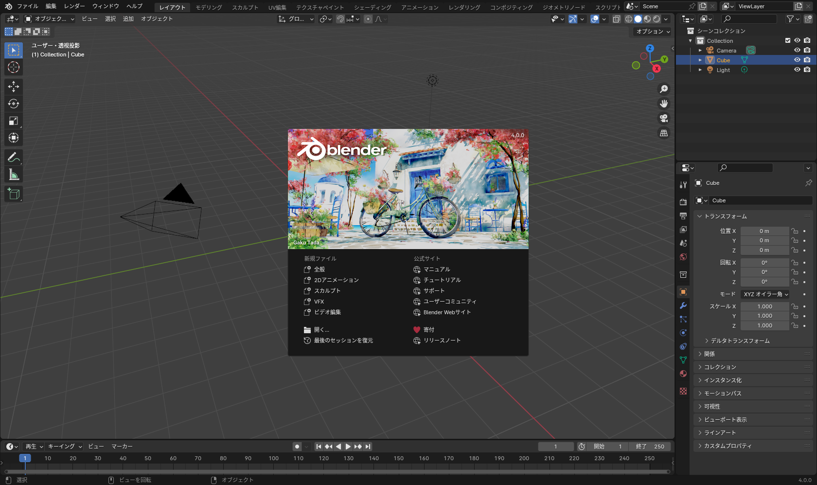Select the Move tool in the viewport toolbar

click(x=14, y=86)
